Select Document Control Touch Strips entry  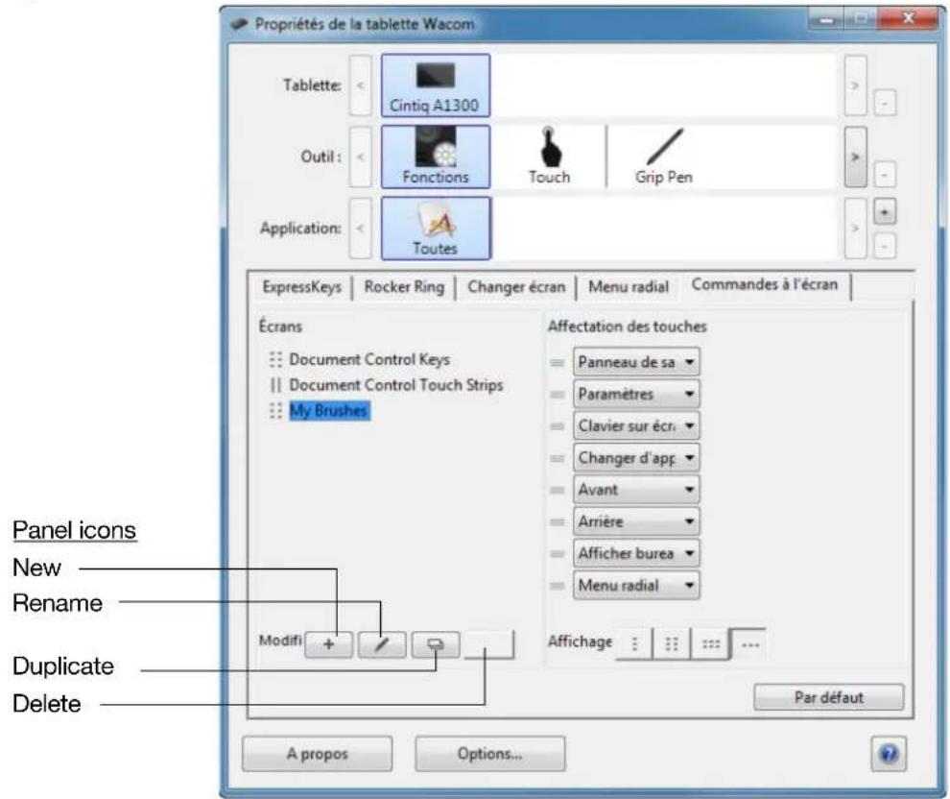point(395,385)
